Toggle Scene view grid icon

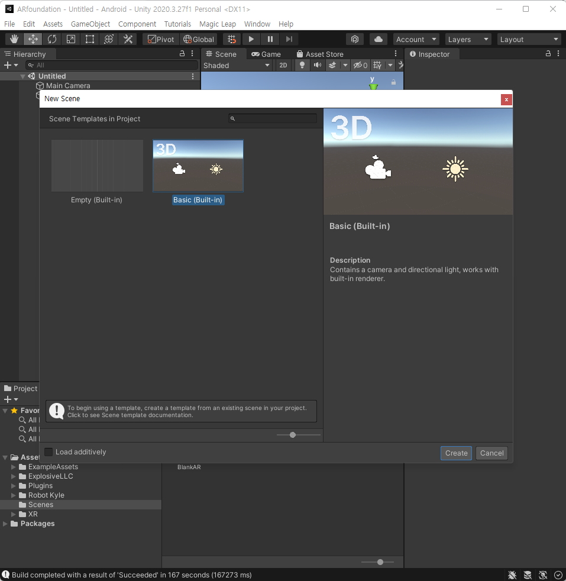377,65
